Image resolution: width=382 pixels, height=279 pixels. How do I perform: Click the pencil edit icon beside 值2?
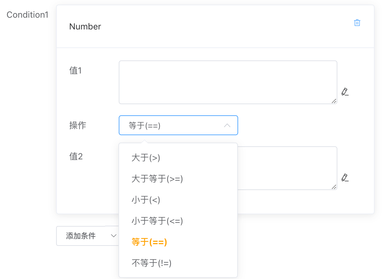345,178
